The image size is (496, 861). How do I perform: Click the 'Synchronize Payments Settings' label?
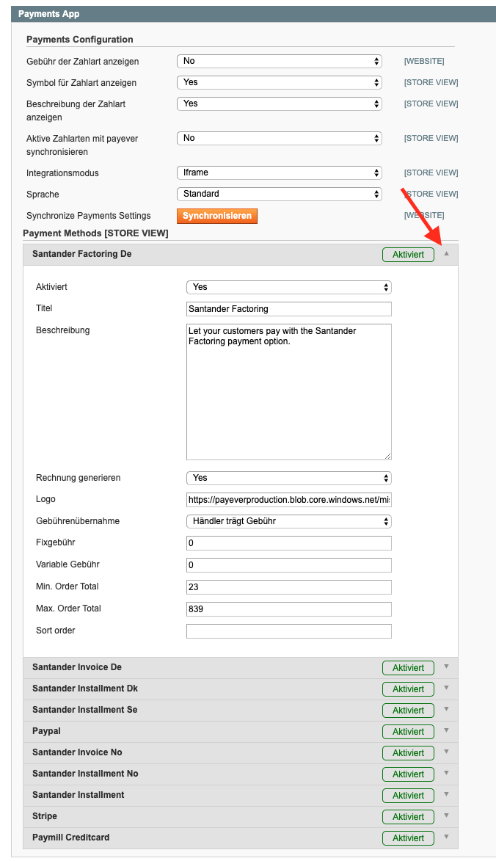click(x=88, y=216)
